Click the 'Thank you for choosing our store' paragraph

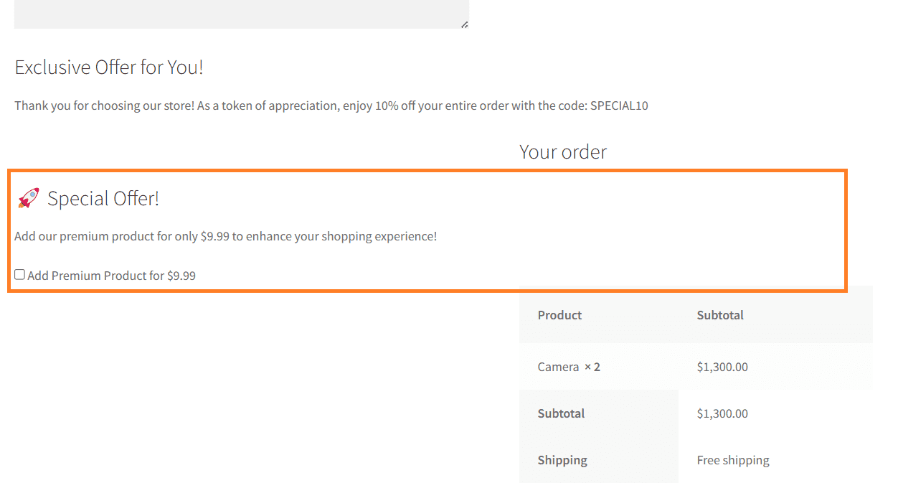click(x=331, y=105)
